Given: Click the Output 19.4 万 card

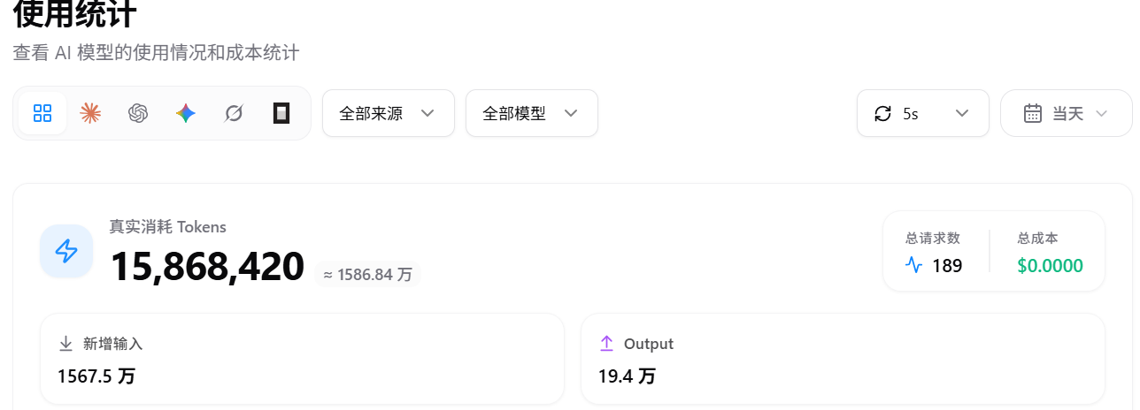Looking at the screenshot, I should coord(843,359).
